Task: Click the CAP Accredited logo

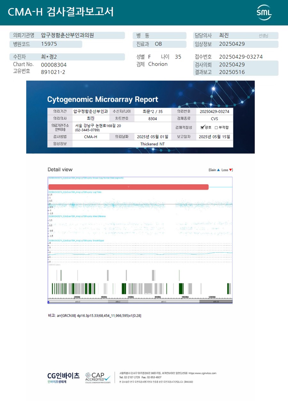Action: click(x=98, y=378)
